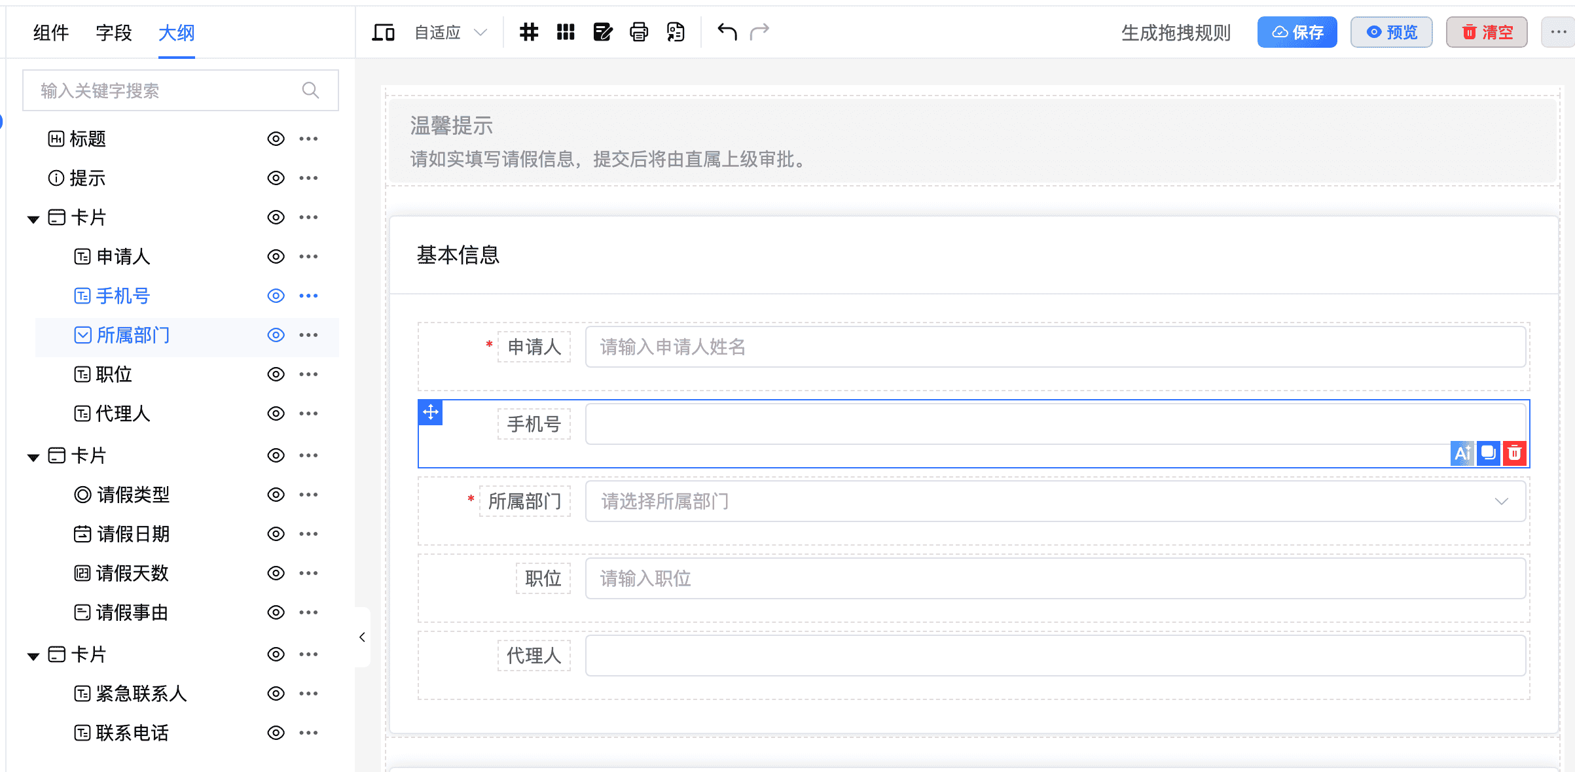
Task: Click the print toolbar icon
Action: click(639, 32)
